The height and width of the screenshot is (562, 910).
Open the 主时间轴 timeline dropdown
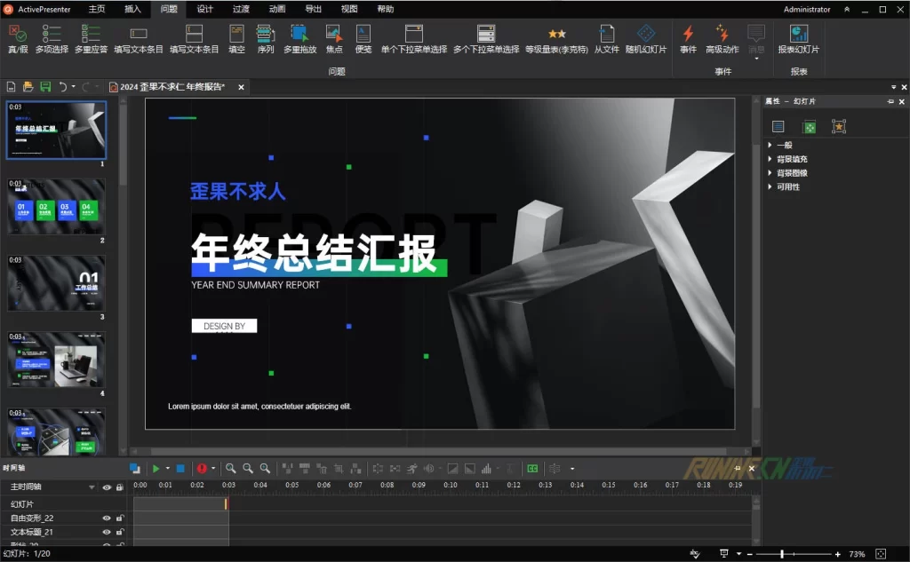(92, 487)
